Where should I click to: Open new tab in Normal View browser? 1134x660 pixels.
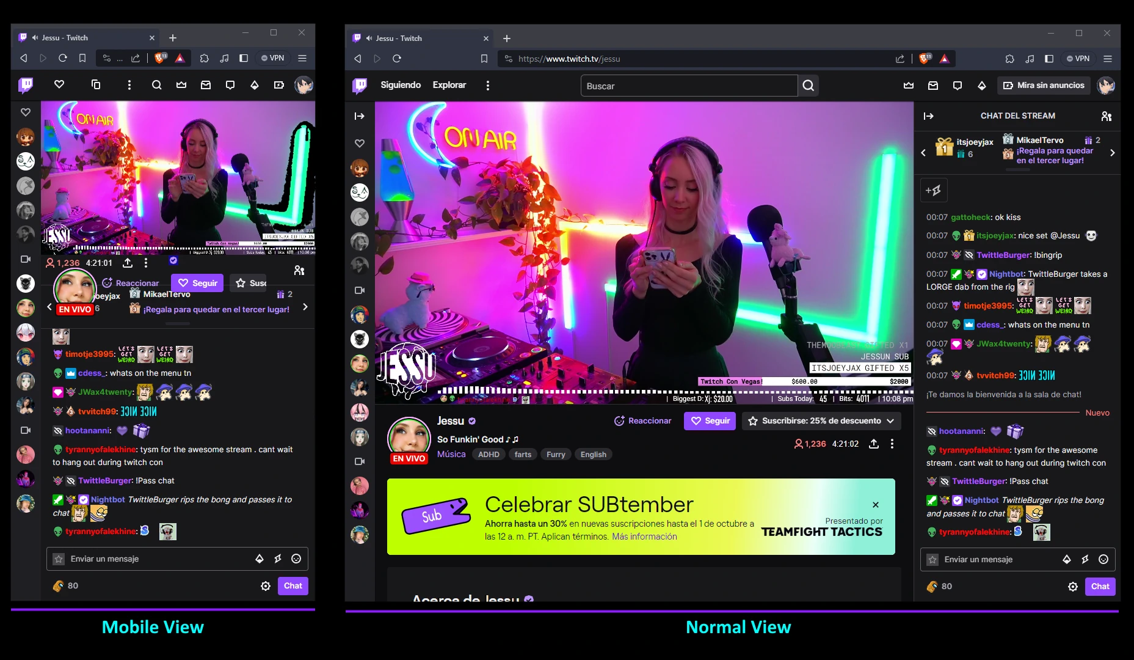507,38
